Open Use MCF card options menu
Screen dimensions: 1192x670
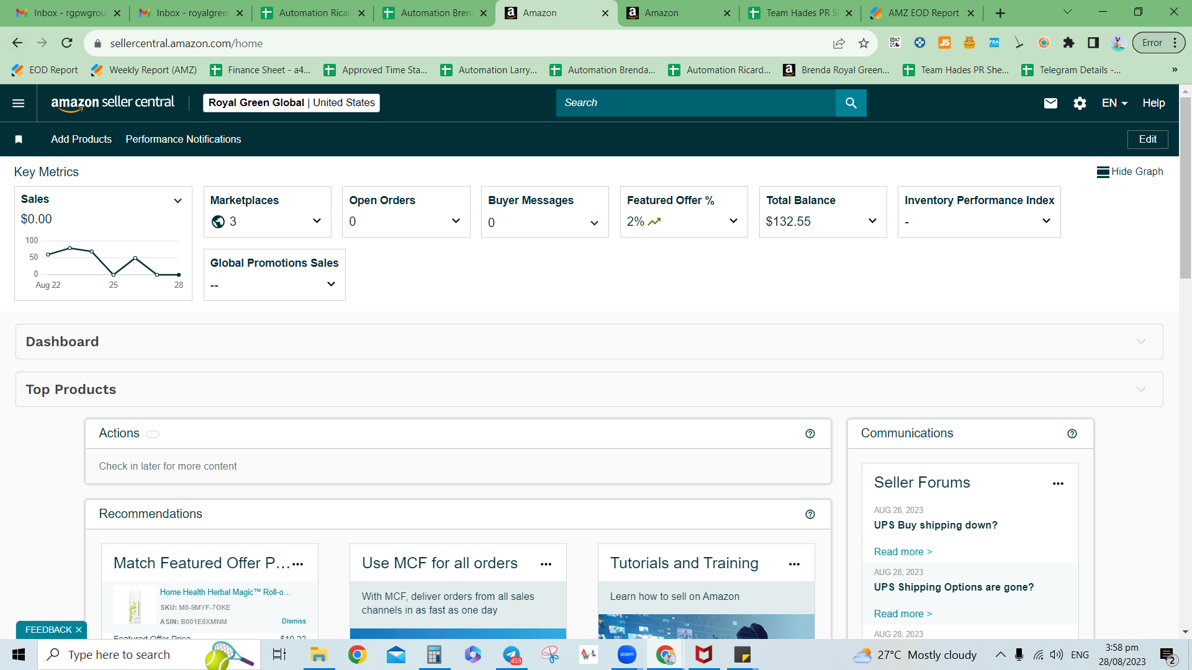(546, 564)
